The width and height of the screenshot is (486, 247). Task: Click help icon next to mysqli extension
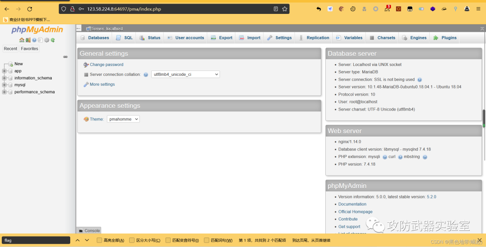pyautogui.click(x=385, y=157)
